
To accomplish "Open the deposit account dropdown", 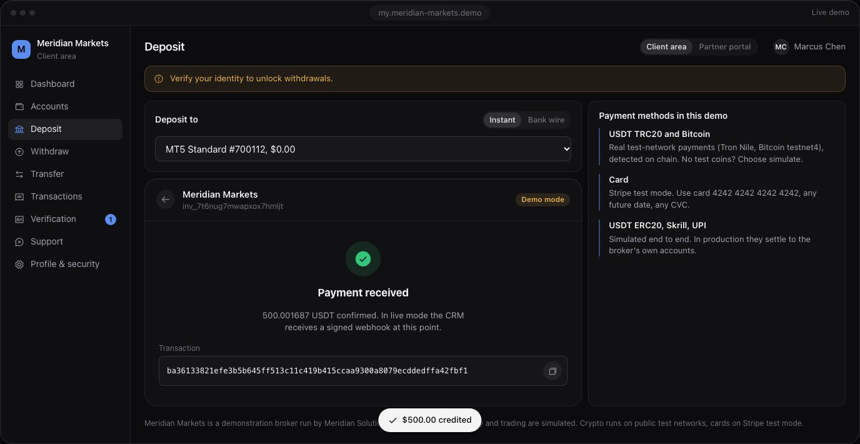I will [363, 149].
